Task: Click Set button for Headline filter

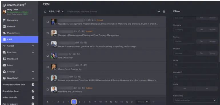Action: (x=202, y=53)
